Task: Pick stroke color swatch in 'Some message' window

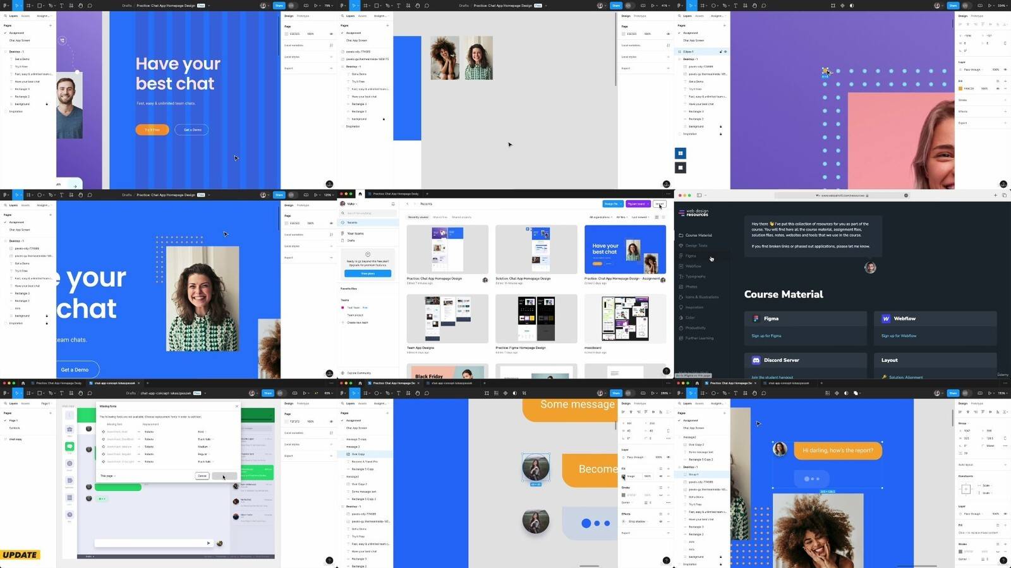Action: [624, 495]
